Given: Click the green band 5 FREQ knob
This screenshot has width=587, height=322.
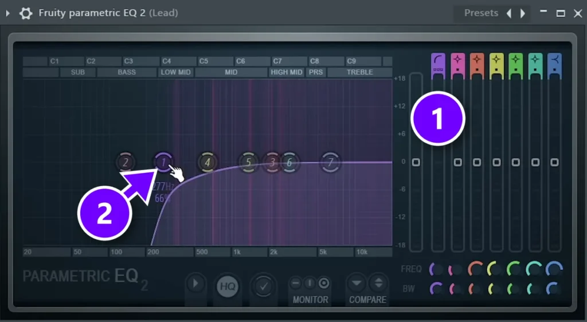Looking at the screenshot, I should coord(515,269).
